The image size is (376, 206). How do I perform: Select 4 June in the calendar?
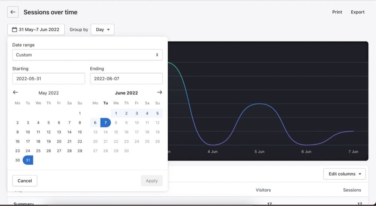click(147, 113)
